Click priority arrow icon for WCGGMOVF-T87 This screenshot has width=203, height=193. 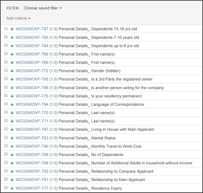[x=12, y=29]
